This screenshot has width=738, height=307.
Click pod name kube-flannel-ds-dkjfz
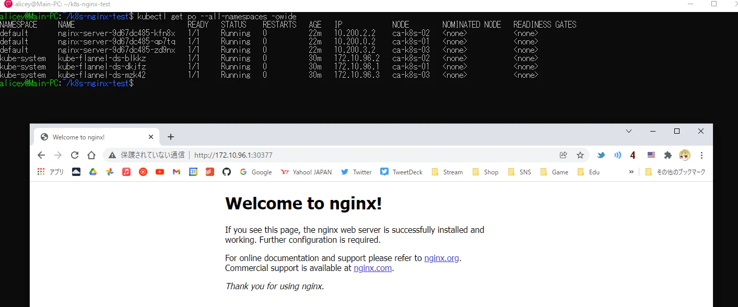(102, 66)
